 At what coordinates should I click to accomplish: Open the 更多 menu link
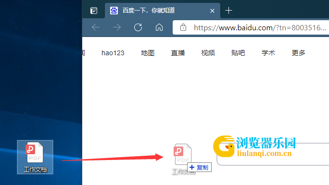point(298,53)
